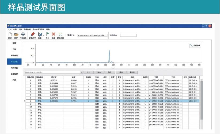The height and width of the screenshot is (134, 220).
Task: Click the Clear button
Action: pyautogui.click(x=99, y=72)
